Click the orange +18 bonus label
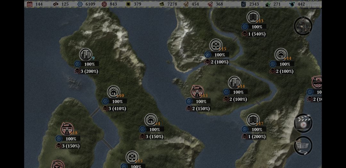Viewport: 346px width, 168px height. point(74,133)
